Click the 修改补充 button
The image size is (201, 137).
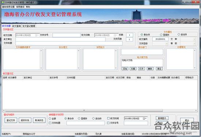[25, 120]
